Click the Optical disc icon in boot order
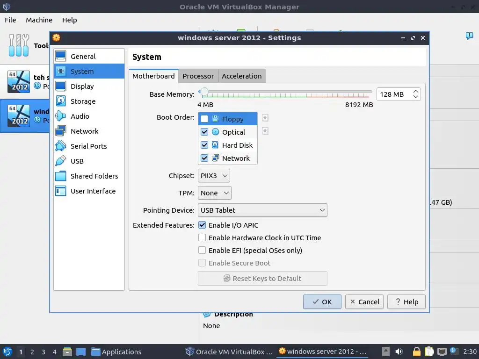The width and height of the screenshot is (479, 359). 215,132
